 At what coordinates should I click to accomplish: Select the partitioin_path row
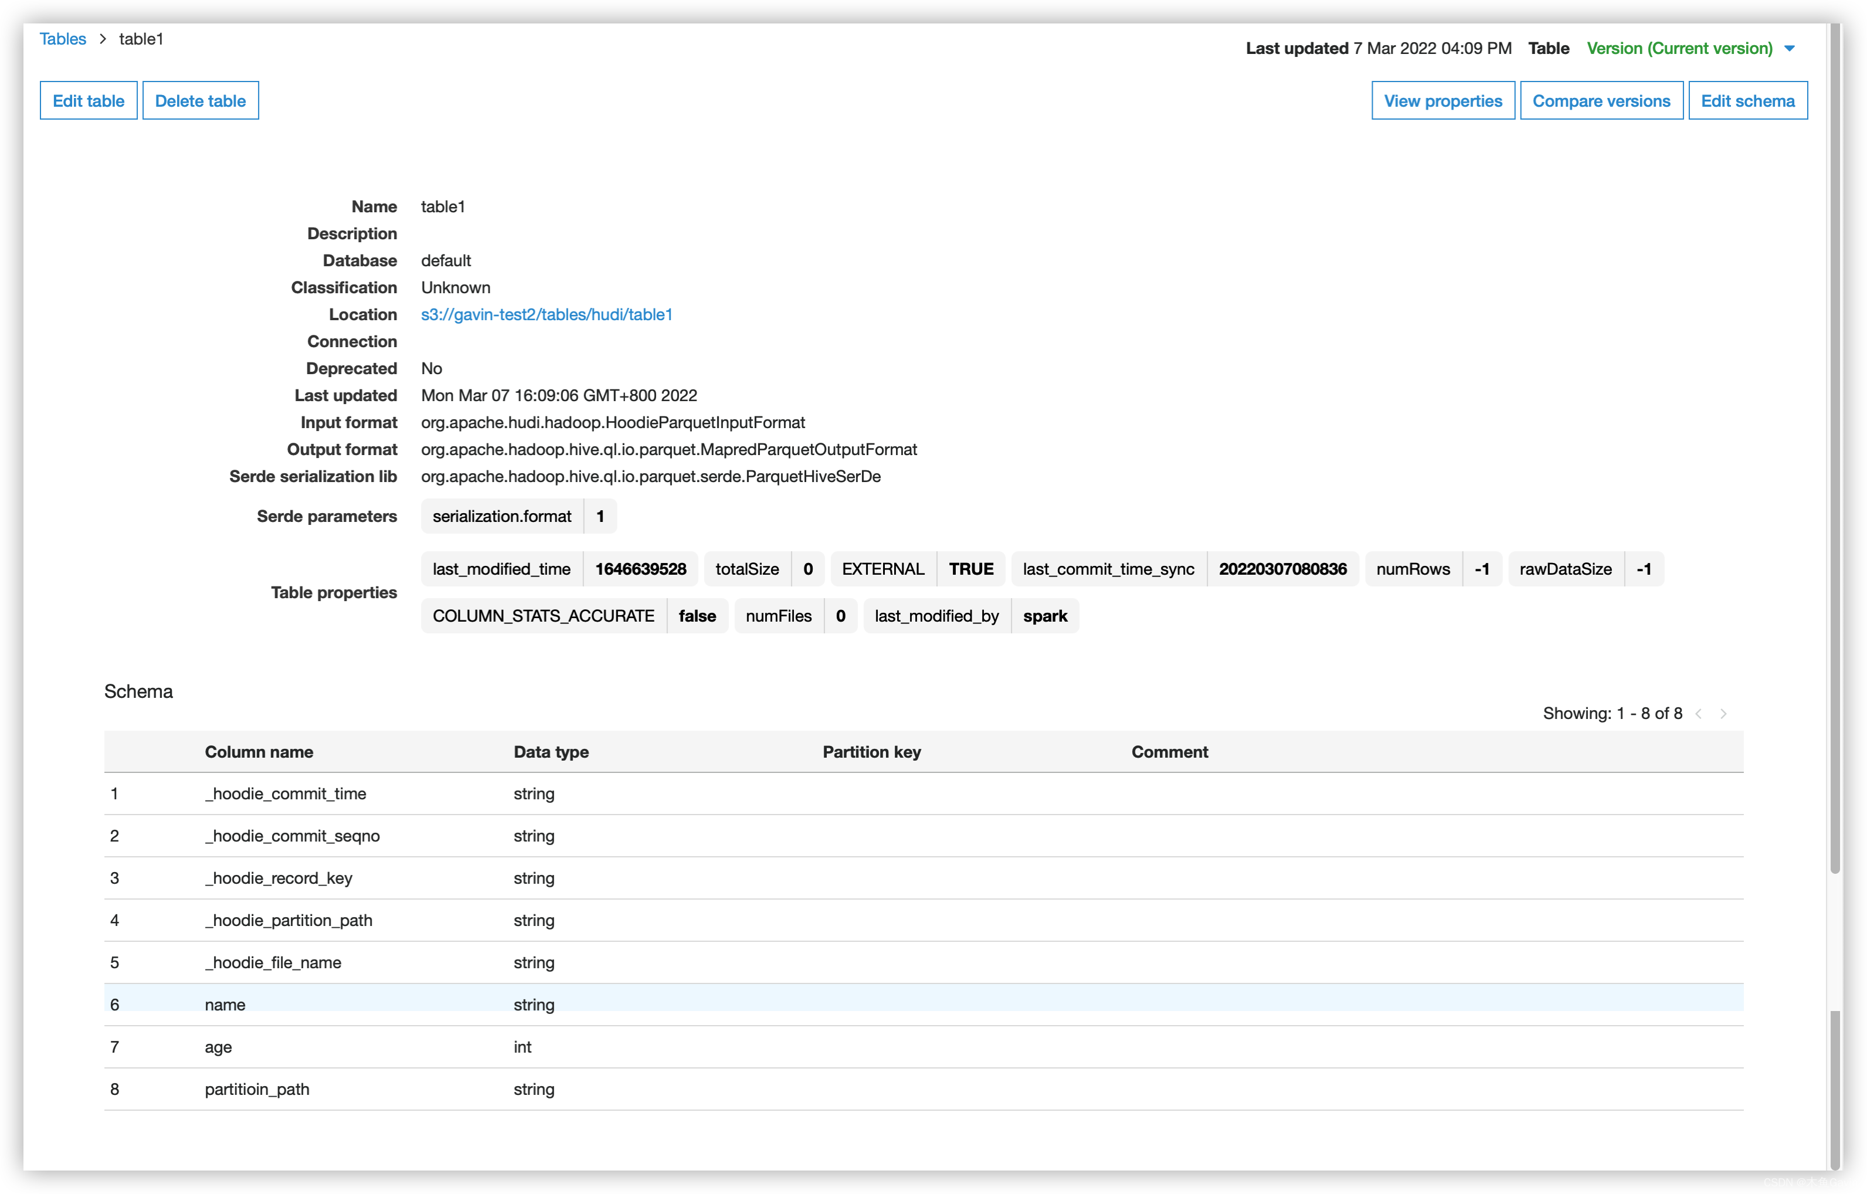point(257,1088)
